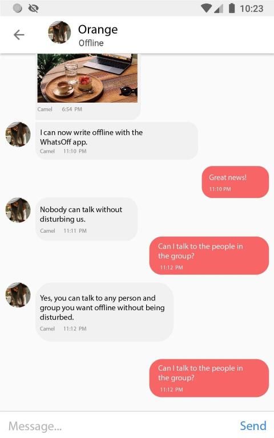Tap the Offline status text
This screenshot has height=438, width=274.
[91, 43]
